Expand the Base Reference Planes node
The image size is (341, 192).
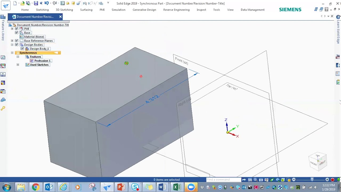[12, 41]
